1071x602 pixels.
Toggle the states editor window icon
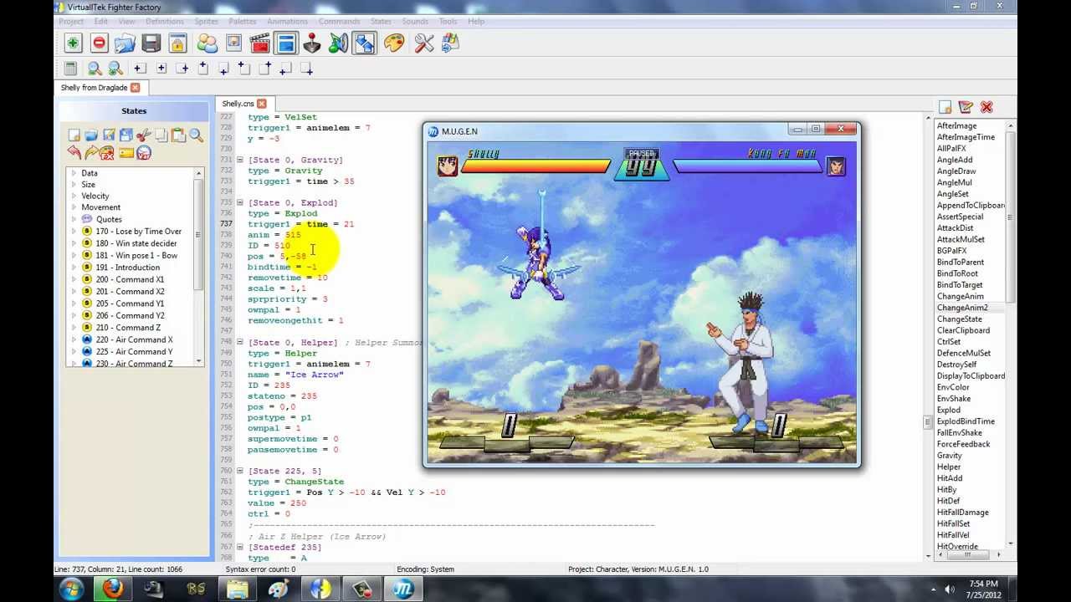pyautogui.click(x=286, y=43)
